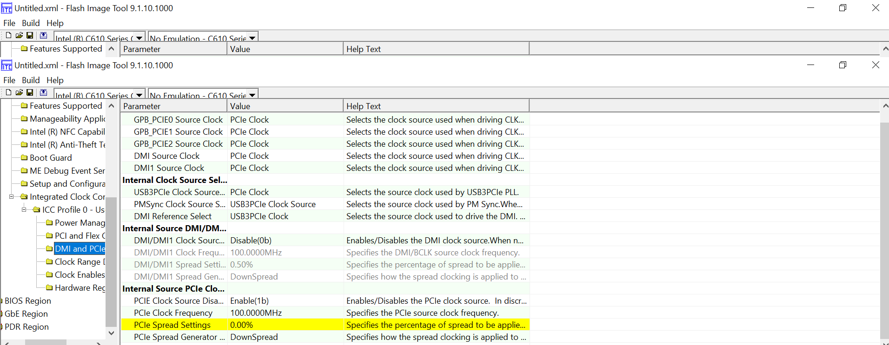This screenshot has height=345, width=889.
Task: Open the Help menu in the front window
Action: point(55,80)
